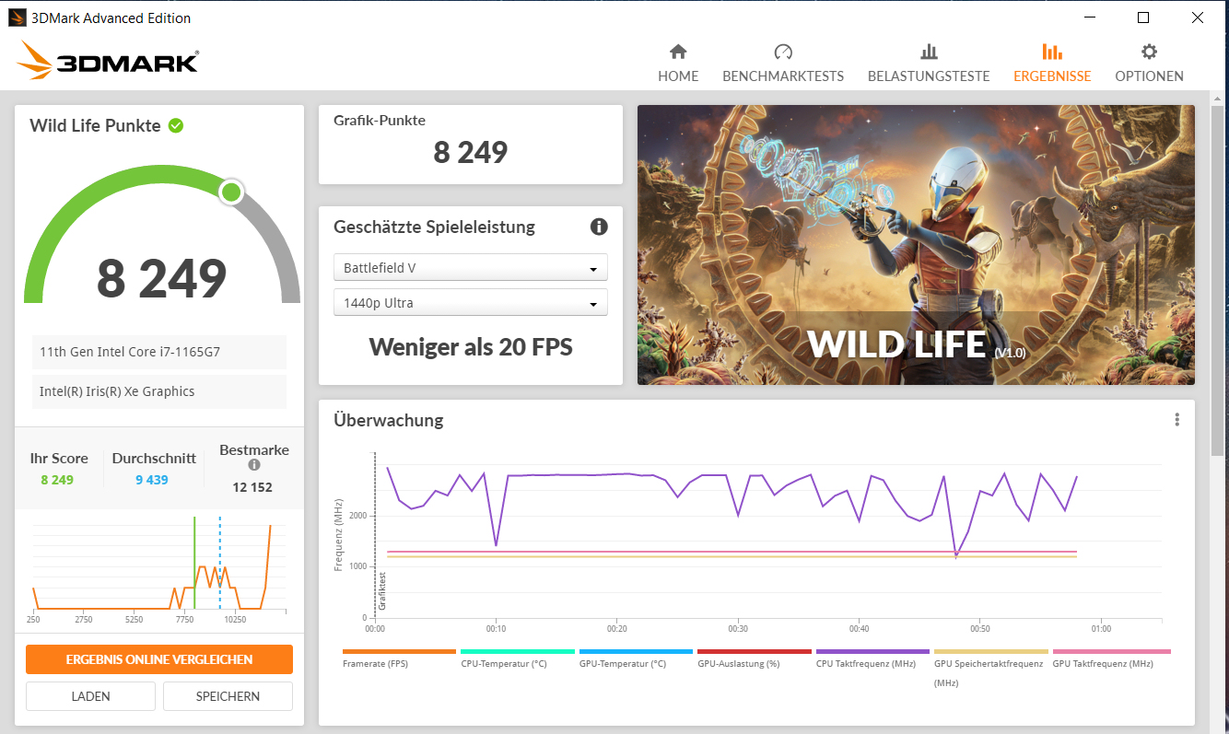
Task: Click the Home house icon
Action: [678, 52]
